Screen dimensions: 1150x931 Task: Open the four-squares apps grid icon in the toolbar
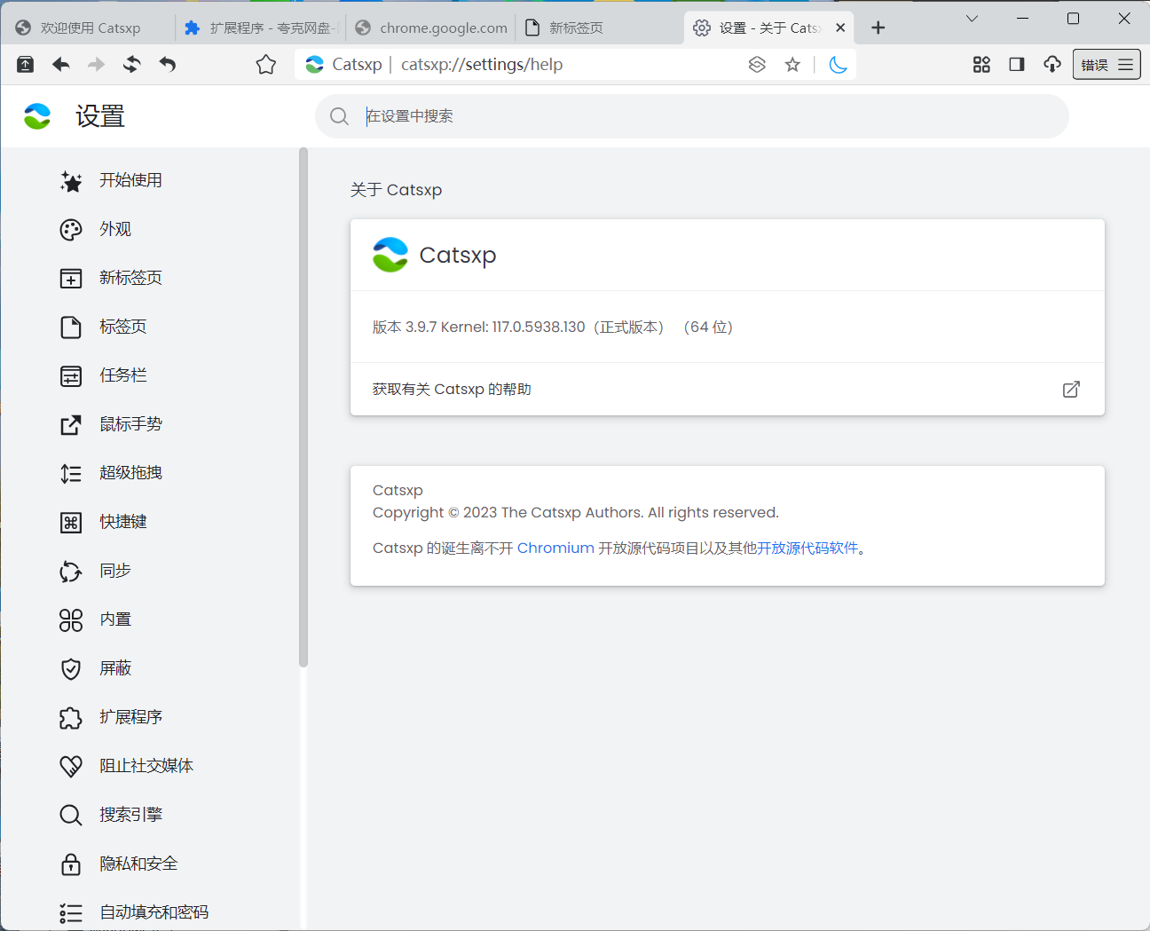point(981,64)
